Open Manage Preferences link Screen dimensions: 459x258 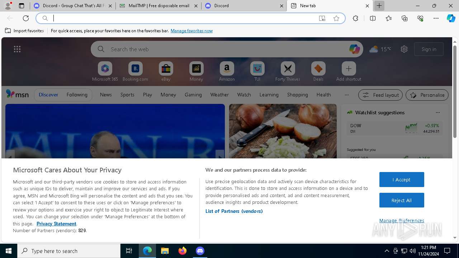point(402,220)
